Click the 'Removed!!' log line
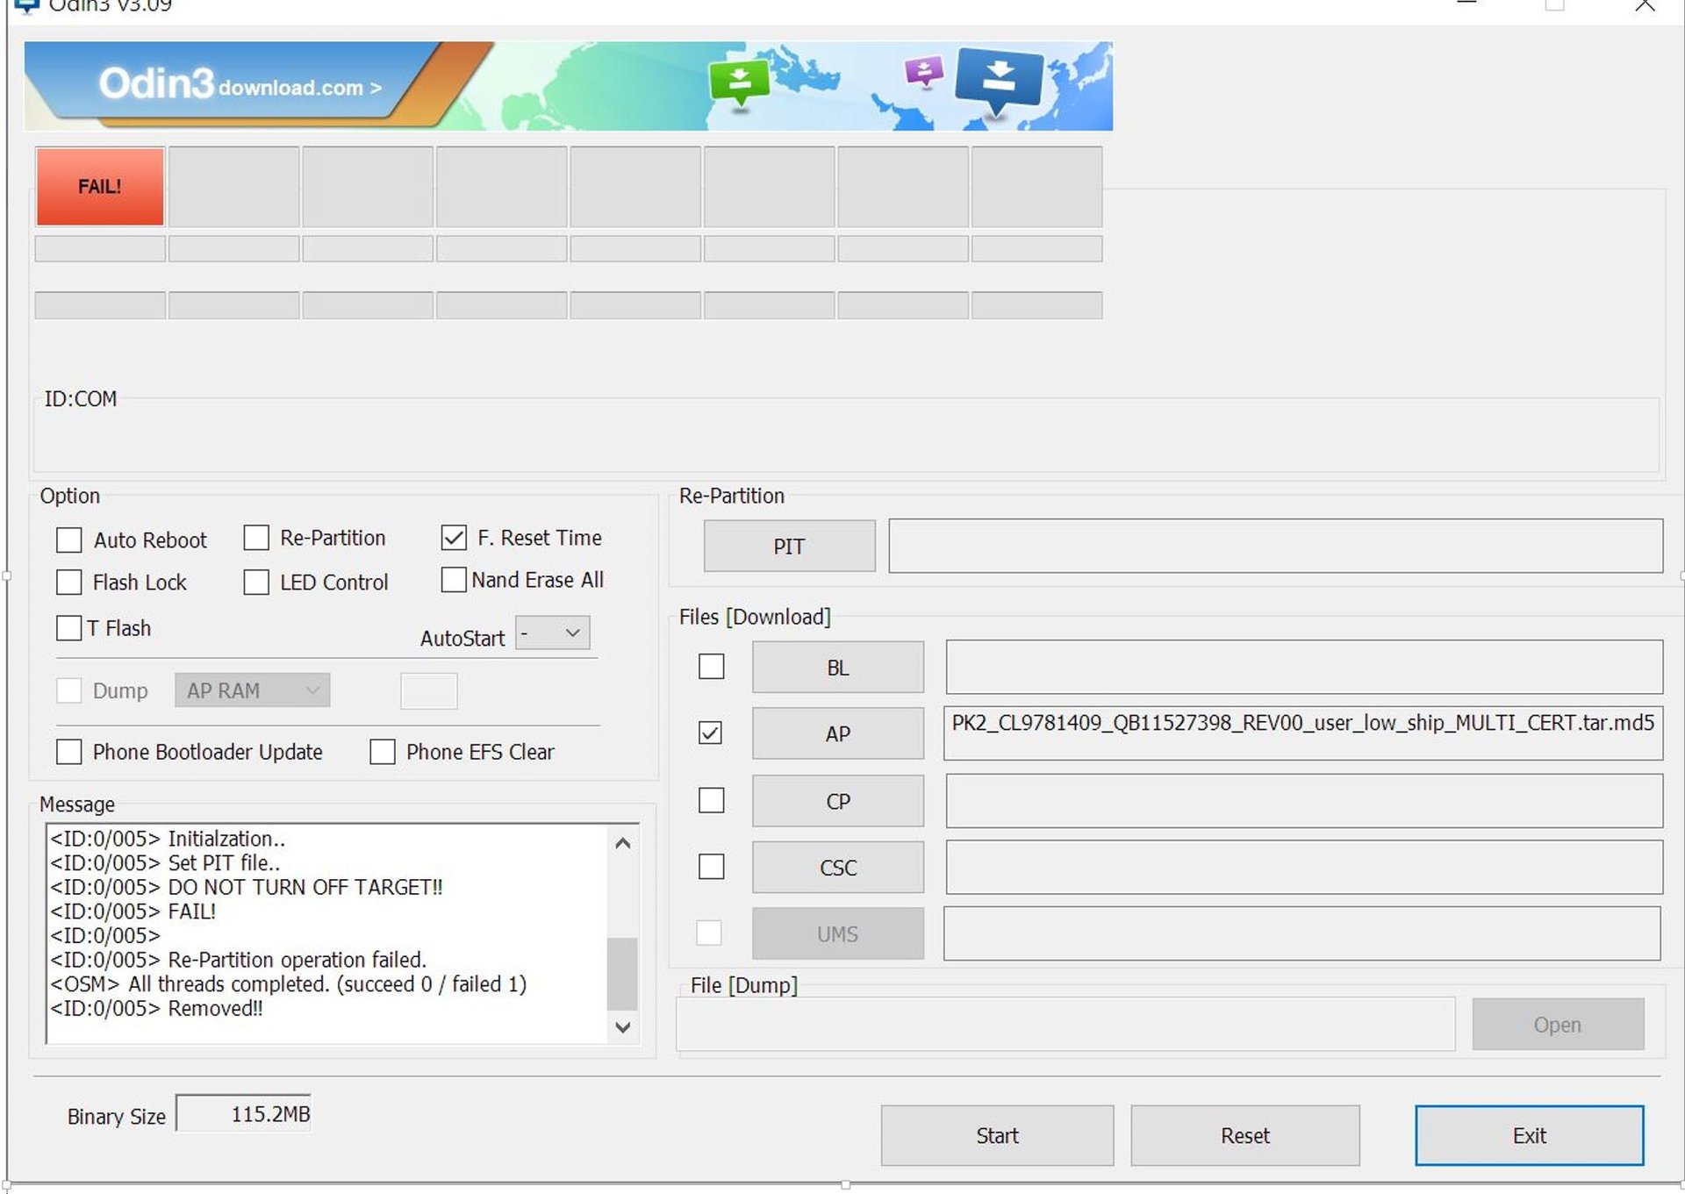The height and width of the screenshot is (1194, 1685). click(x=156, y=1008)
